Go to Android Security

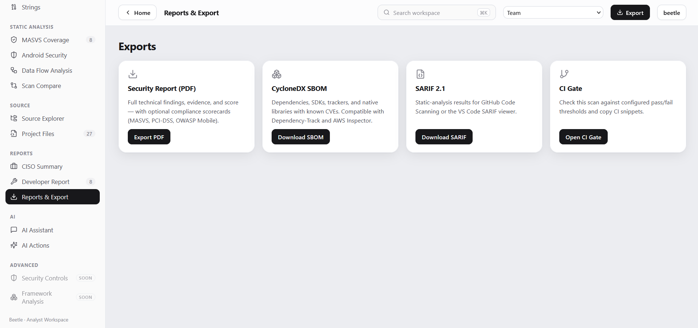(x=52, y=55)
